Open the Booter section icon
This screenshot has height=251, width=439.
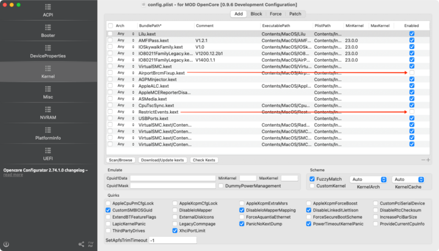[x=48, y=27]
